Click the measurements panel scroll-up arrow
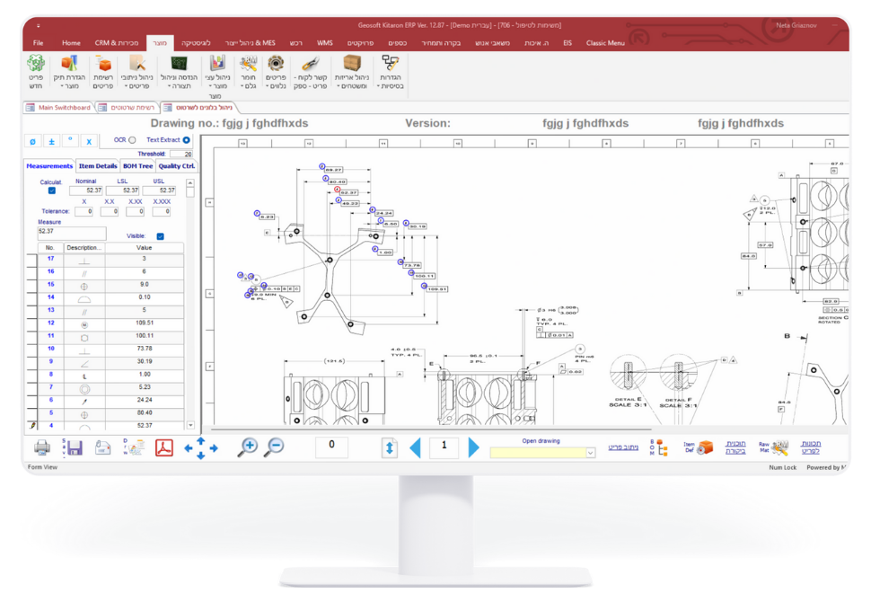 (x=190, y=183)
